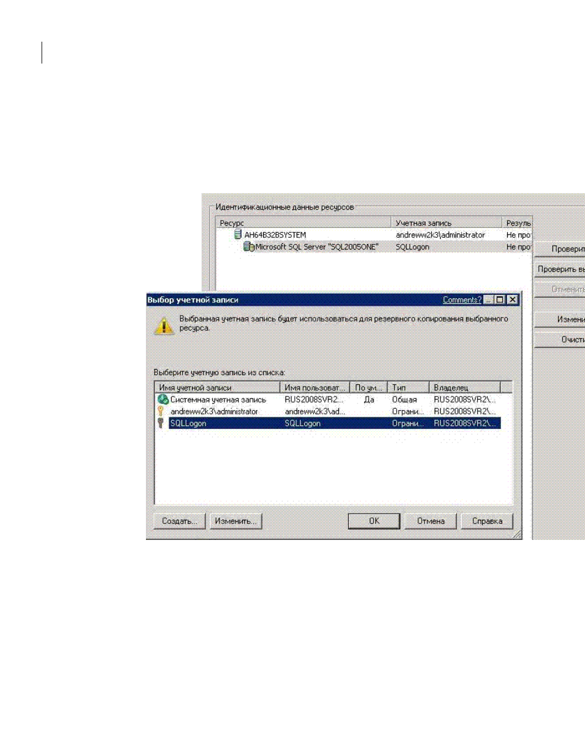Click the database icon of Microsoft SQL Server row
Viewport: 585px width, 752px height.
249,246
